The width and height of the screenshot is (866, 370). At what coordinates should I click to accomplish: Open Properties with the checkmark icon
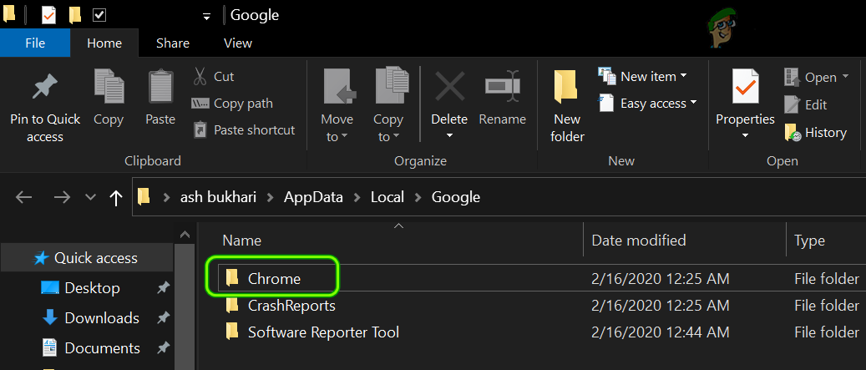coord(745,88)
